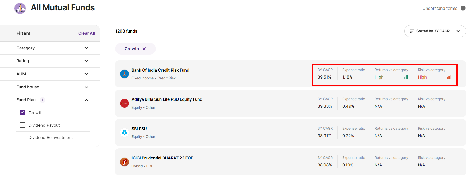Click the SBI PSU fund logo
472x177 pixels.
pyautogui.click(x=125, y=133)
